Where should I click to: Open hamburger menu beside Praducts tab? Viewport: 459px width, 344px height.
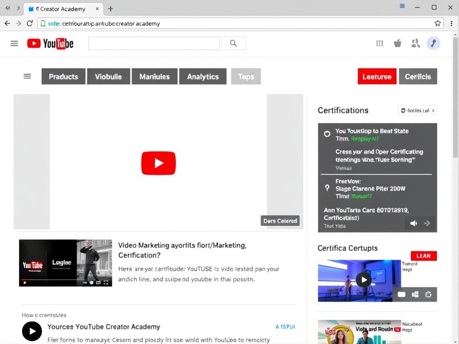[27, 76]
